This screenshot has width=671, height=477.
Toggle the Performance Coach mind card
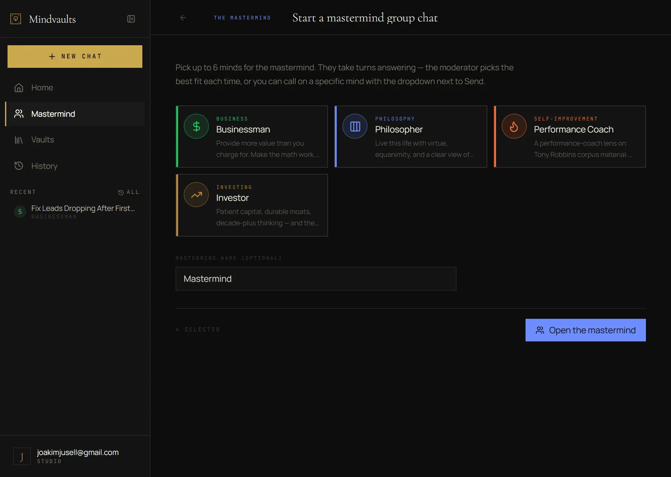(x=570, y=136)
